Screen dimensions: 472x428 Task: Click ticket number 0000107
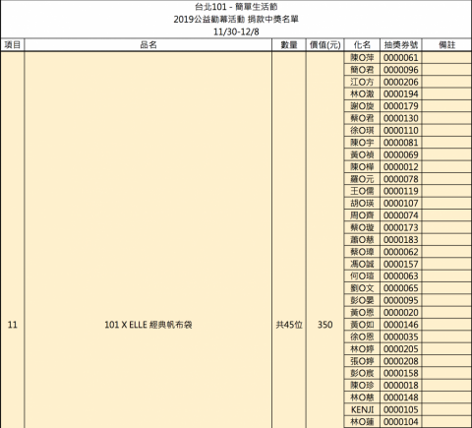point(401,204)
